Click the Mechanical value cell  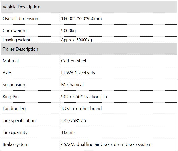[x=118, y=85]
